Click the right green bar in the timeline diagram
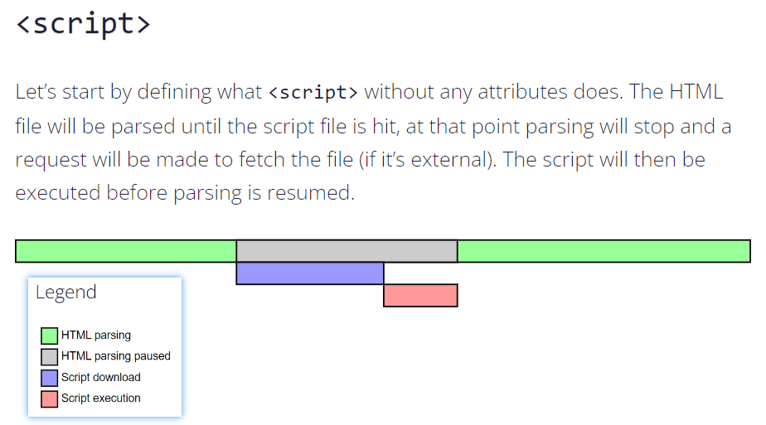The image size is (766, 425). (x=604, y=251)
